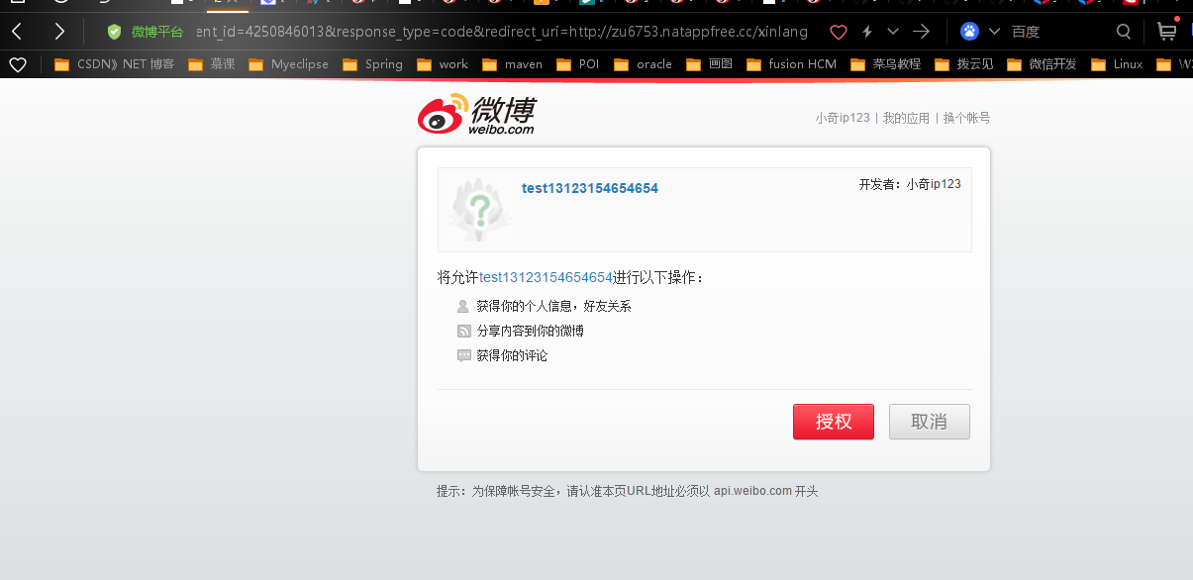Open the 慕课 bookmark folder
The image size is (1193, 580).
pos(211,64)
